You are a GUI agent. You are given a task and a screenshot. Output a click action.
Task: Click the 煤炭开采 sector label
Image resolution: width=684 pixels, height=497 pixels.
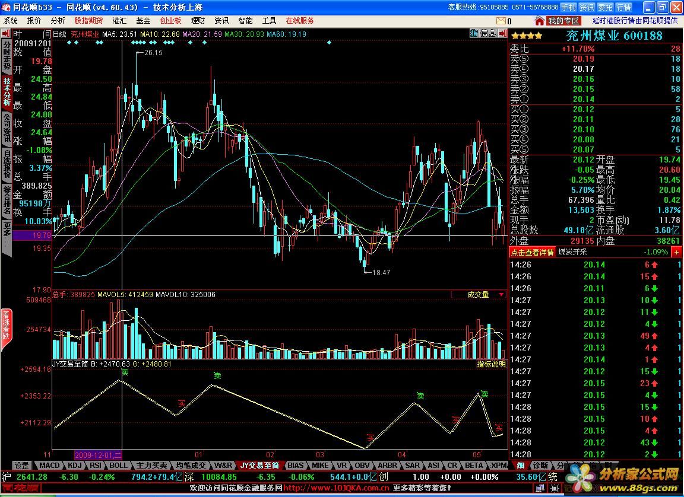(572, 252)
